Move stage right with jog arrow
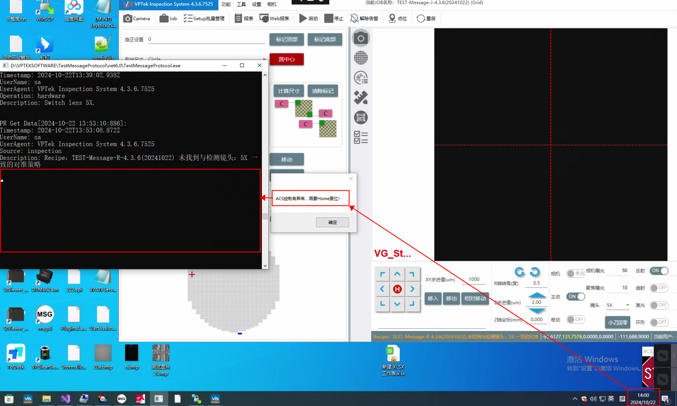 pos(412,289)
